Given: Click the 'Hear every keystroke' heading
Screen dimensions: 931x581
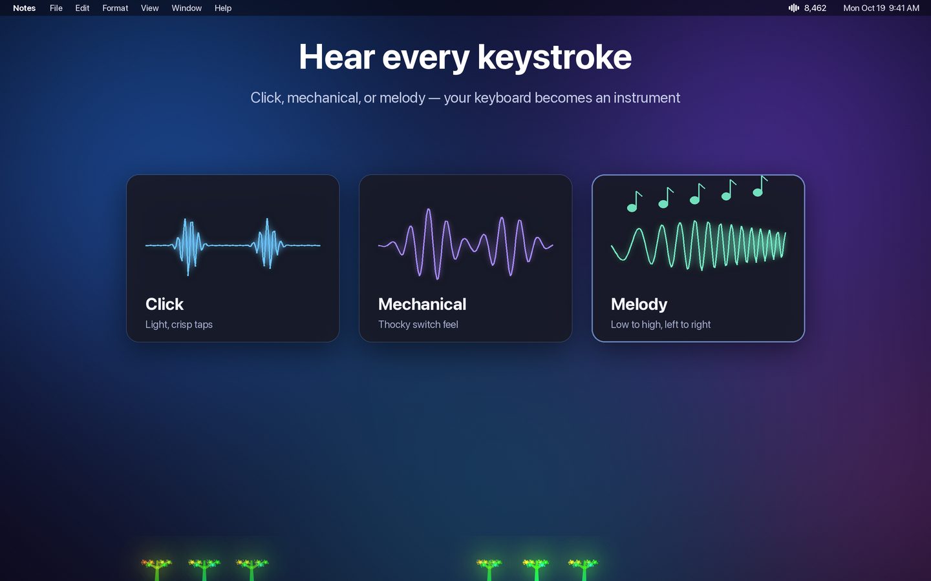Looking at the screenshot, I should (x=465, y=57).
